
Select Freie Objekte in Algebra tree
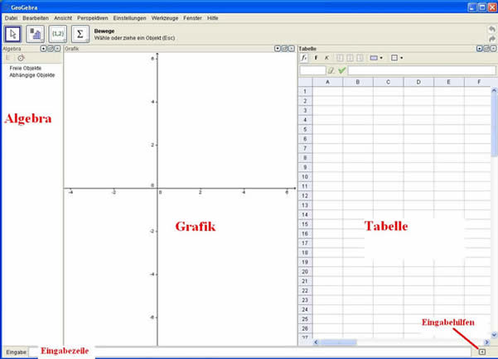pos(26,68)
